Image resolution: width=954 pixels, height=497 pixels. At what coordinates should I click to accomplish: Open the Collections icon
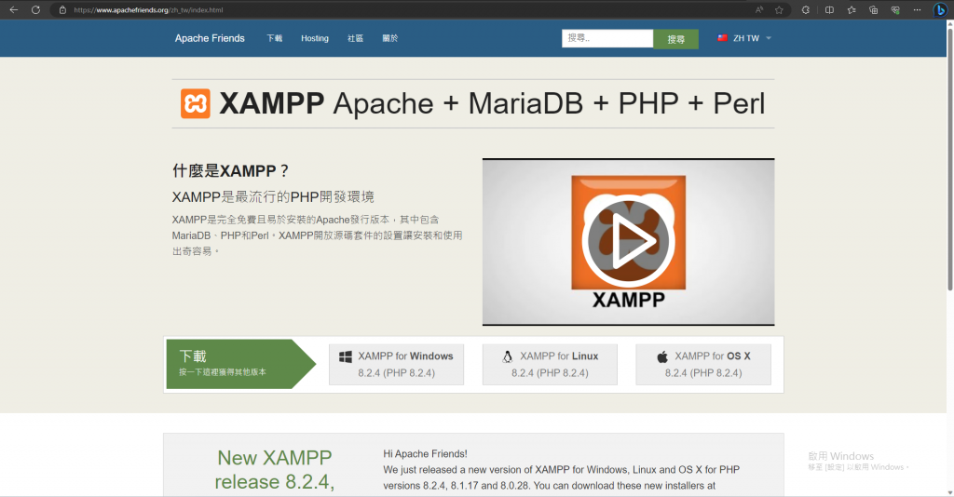coord(873,9)
